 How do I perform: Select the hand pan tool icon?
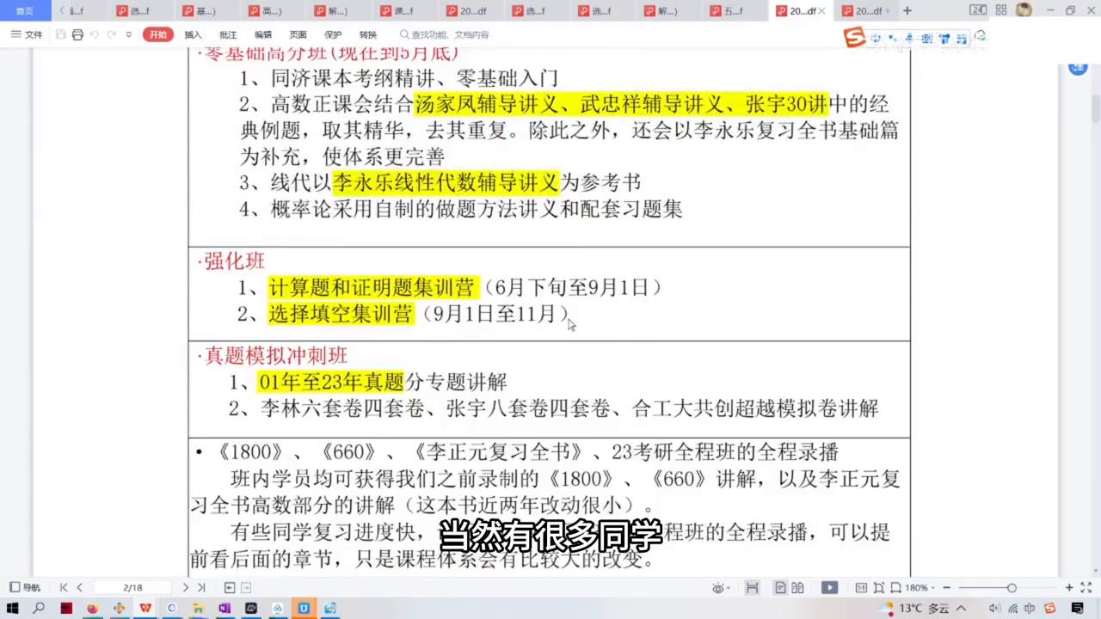pyautogui.click(x=752, y=587)
